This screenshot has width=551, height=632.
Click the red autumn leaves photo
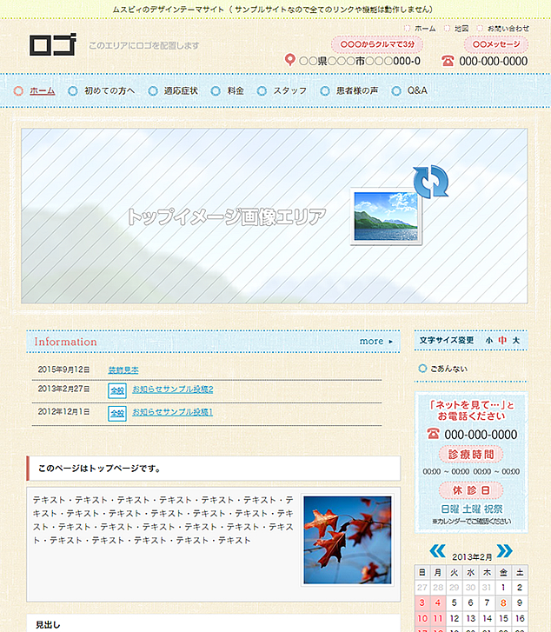(347, 540)
